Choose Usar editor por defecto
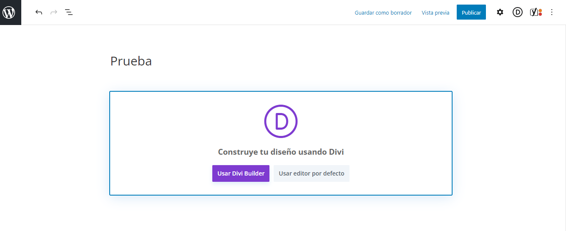Image resolution: width=566 pixels, height=231 pixels. pyautogui.click(x=312, y=173)
